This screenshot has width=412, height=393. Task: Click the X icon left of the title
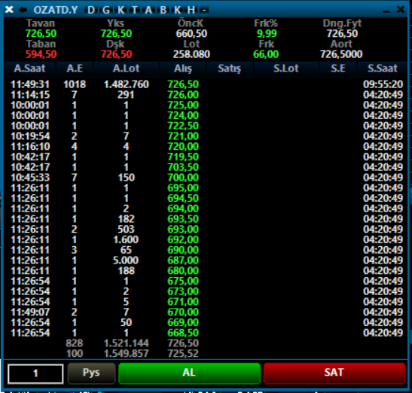[x=9, y=10]
